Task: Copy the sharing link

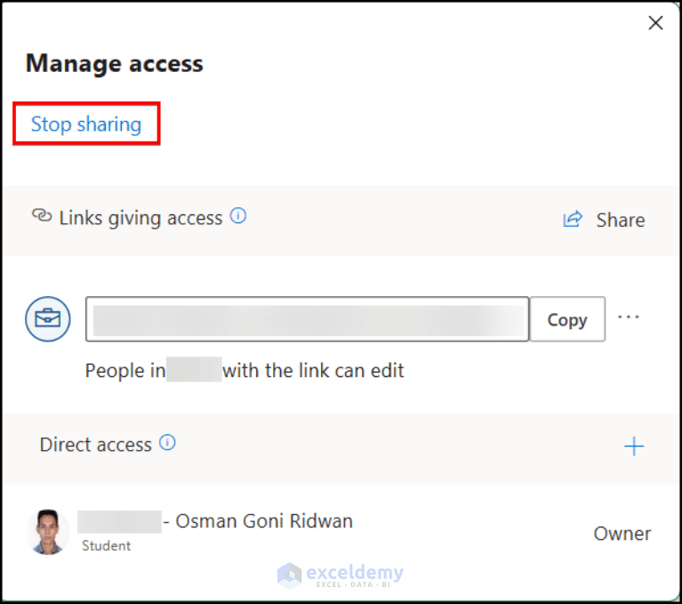Action: click(567, 319)
